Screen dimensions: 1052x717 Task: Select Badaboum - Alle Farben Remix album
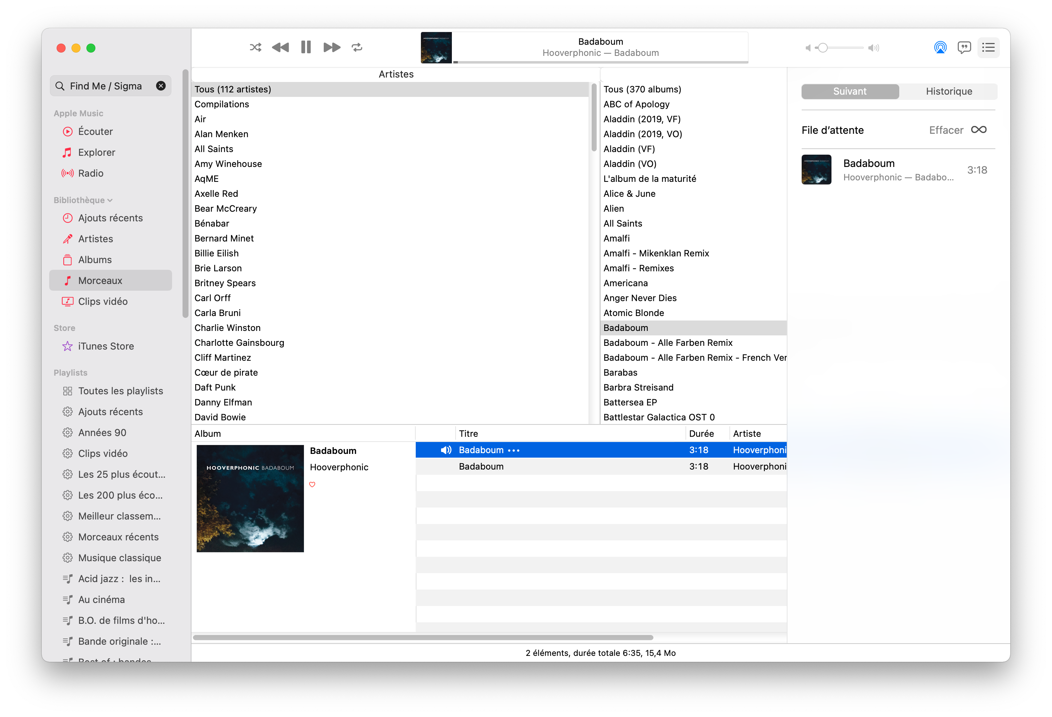tap(694, 343)
